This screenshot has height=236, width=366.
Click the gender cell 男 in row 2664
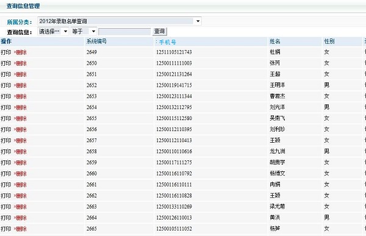[326, 218]
